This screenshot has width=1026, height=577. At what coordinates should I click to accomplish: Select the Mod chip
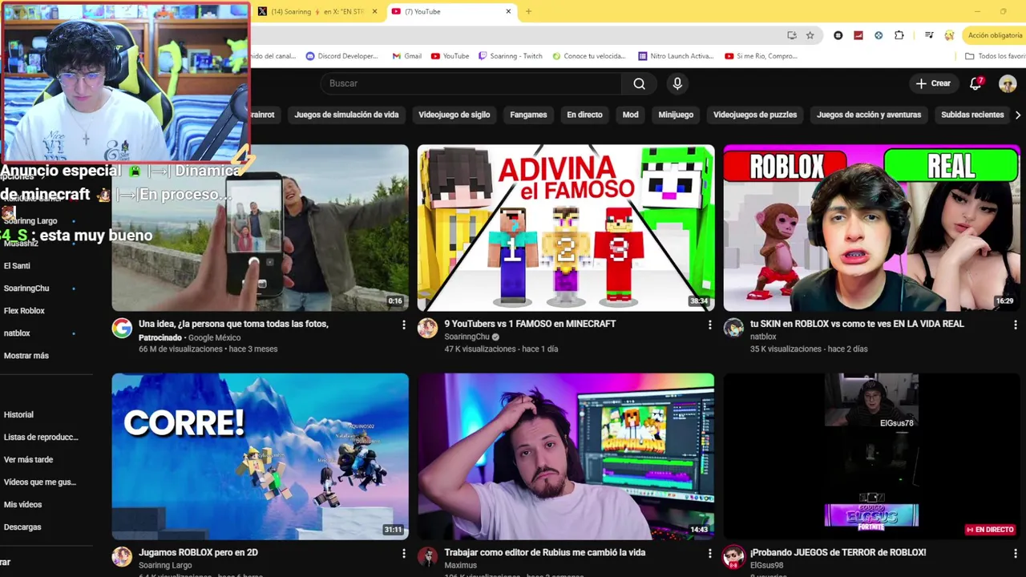pos(631,115)
